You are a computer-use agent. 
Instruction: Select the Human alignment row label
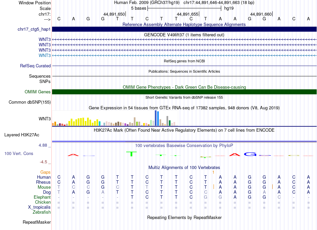click(x=44, y=177)
